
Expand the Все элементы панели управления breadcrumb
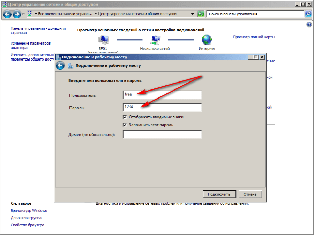96,14
